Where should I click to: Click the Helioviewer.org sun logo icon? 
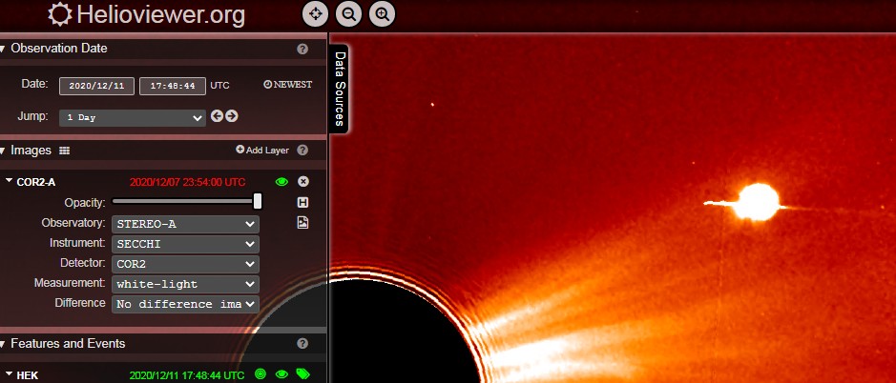[x=60, y=15]
